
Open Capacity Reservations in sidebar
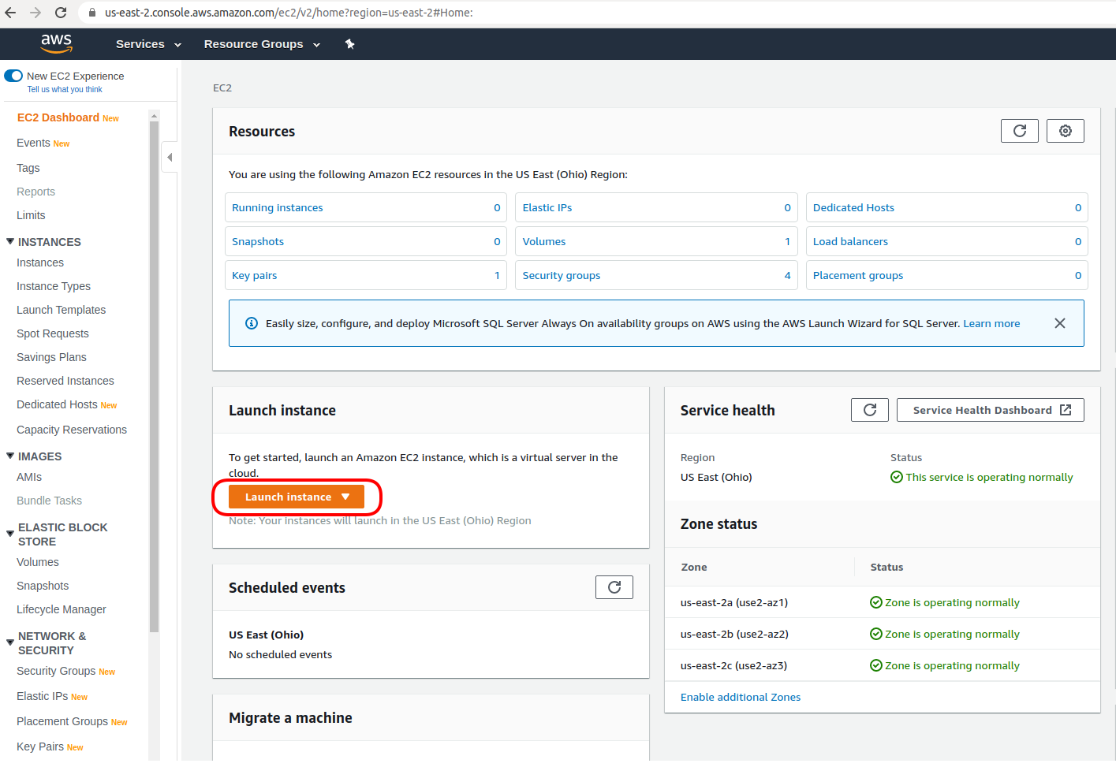(72, 430)
